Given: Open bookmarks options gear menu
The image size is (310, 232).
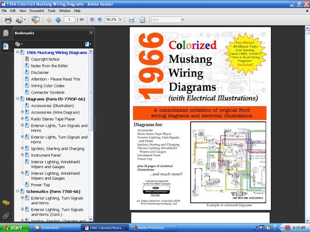Looking at the screenshot, I should tap(19, 44).
